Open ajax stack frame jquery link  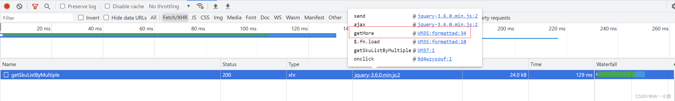point(447,25)
